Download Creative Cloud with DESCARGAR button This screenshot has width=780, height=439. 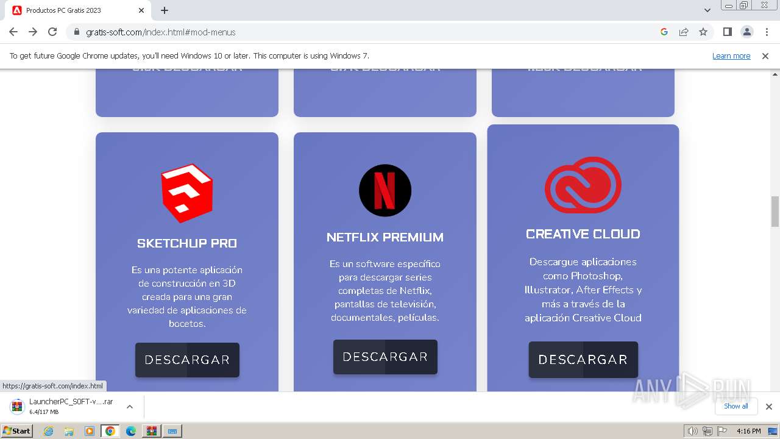click(x=583, y=360)
